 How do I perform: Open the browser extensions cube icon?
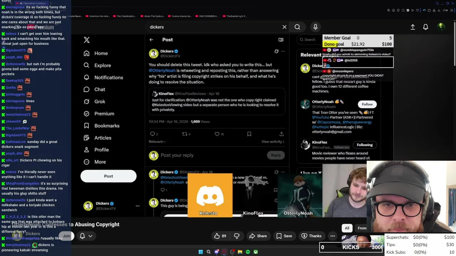click(429, 10)
